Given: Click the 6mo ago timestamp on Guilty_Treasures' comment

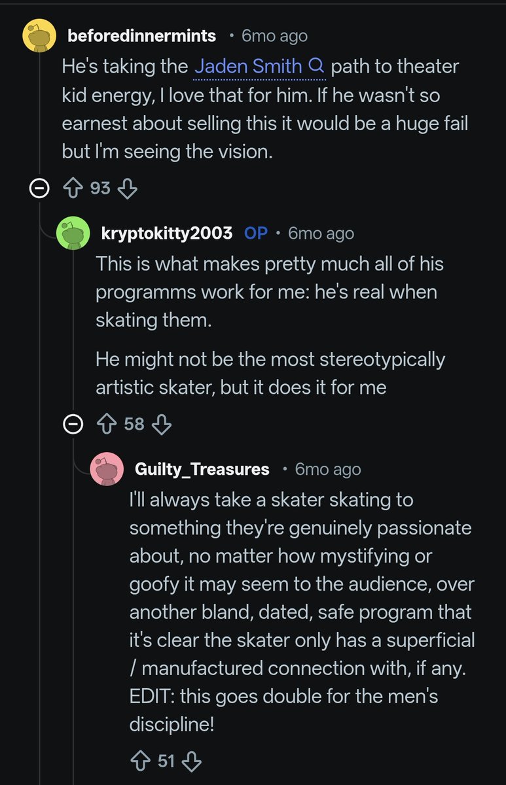Looking at the screenshot, I should [327, 469].
